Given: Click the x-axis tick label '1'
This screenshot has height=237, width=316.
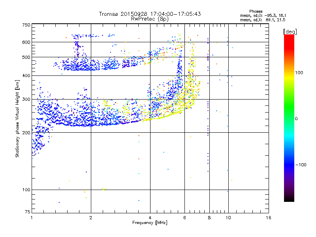Looking at the screenshot, I should (x=32, y=218).
